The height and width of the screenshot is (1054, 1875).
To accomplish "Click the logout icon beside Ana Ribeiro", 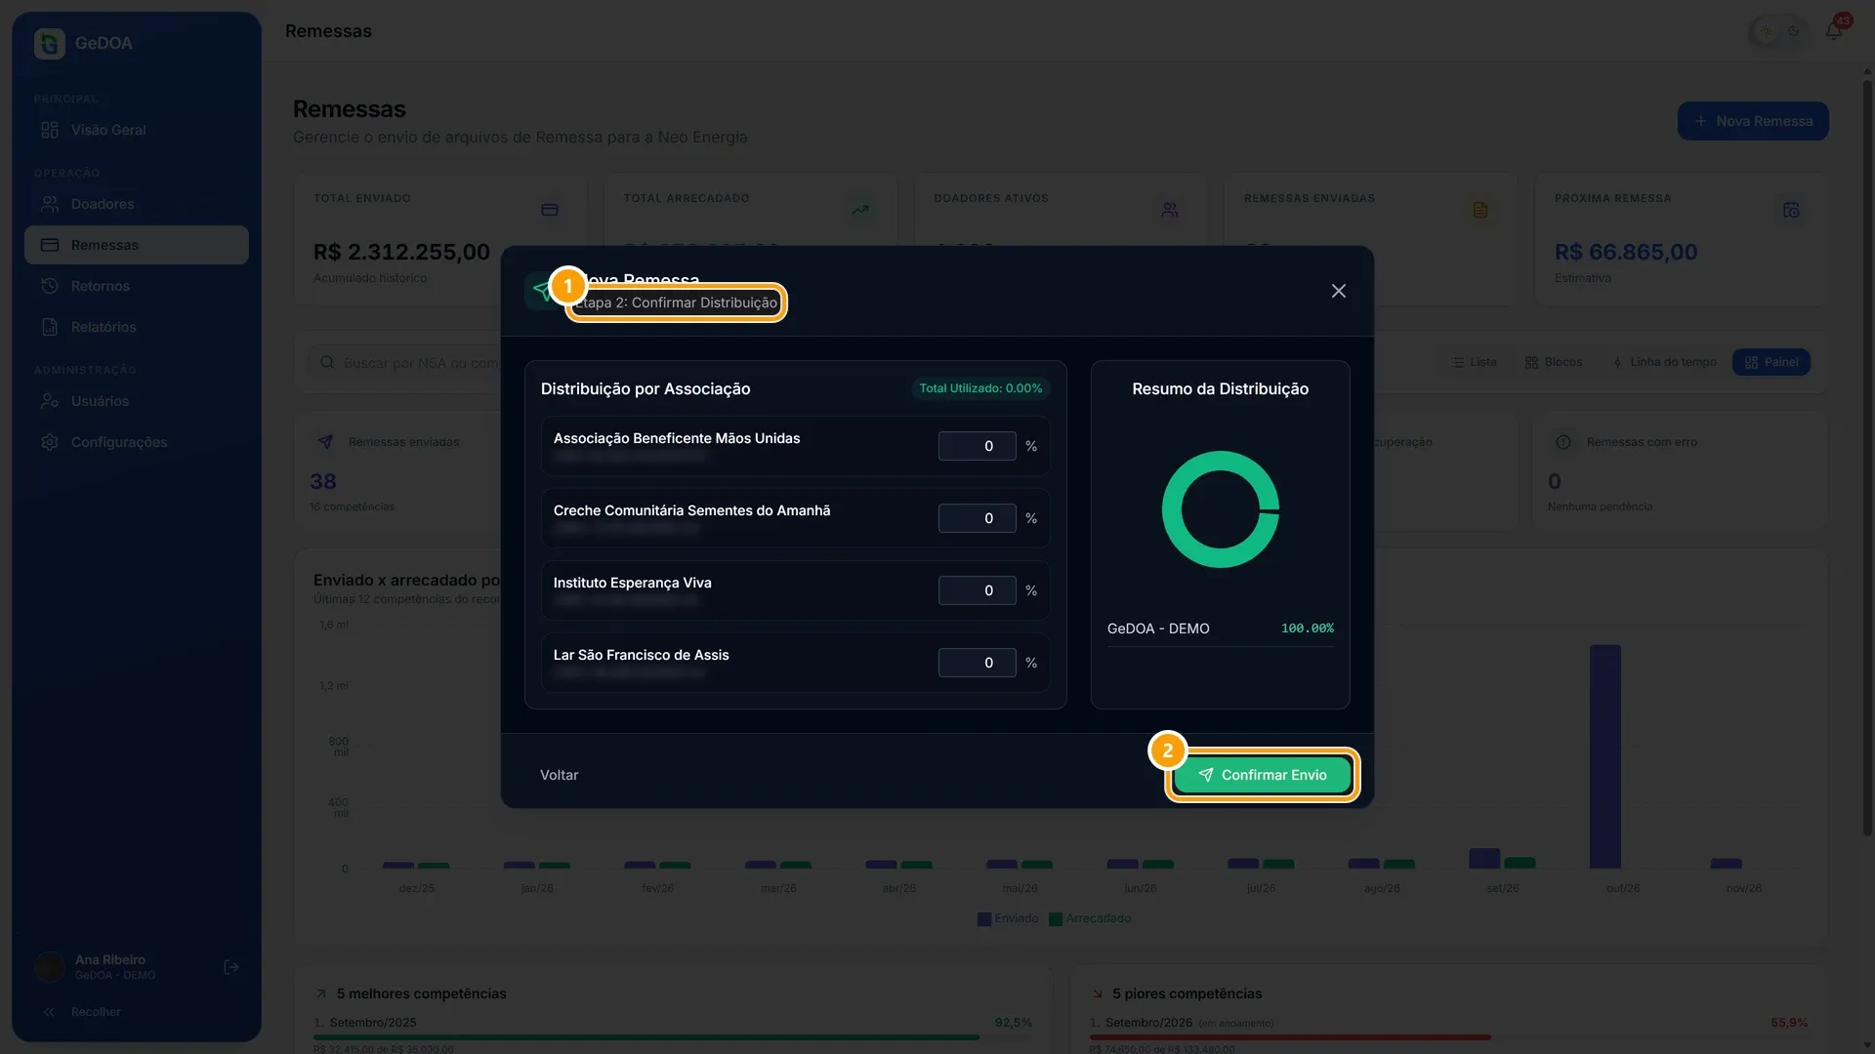I will 231,967.
